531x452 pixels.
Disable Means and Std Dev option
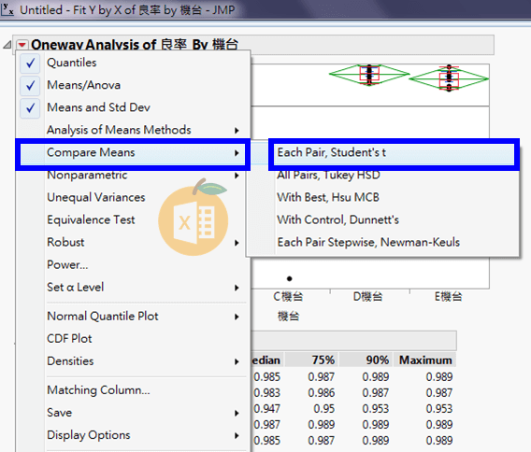tap(30, 108)
